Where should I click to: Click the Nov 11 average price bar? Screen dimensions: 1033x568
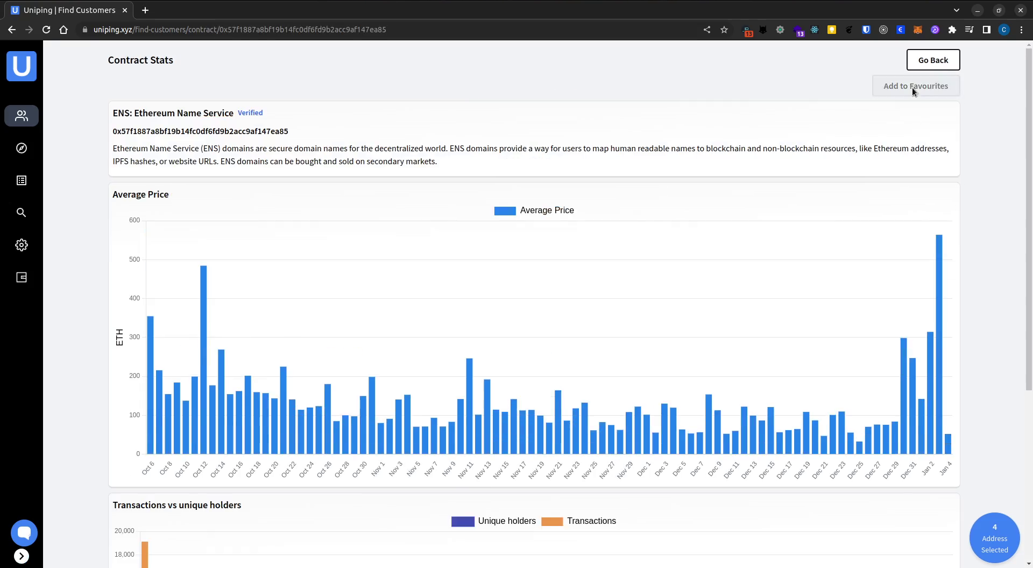click(469, 406)
